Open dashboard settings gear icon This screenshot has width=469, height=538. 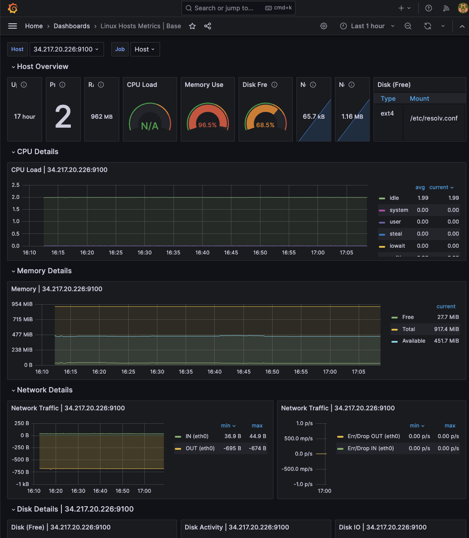[x=324, y=26]
